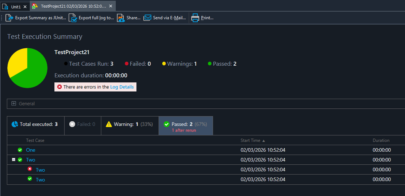Open test case One link
This screenshot has width=405, height=196.
[30, 150]
